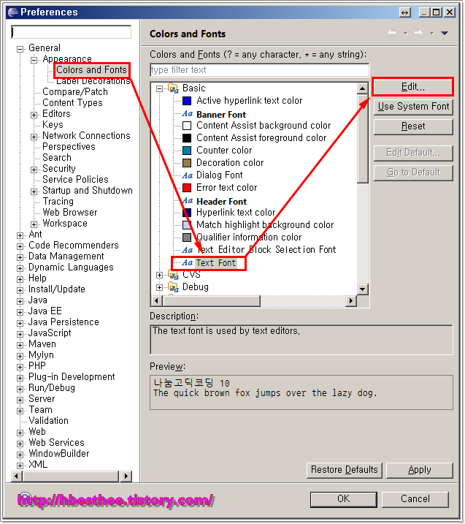Click the Cancel button
This screenshot has width=465, height=524.
(415, 499)
